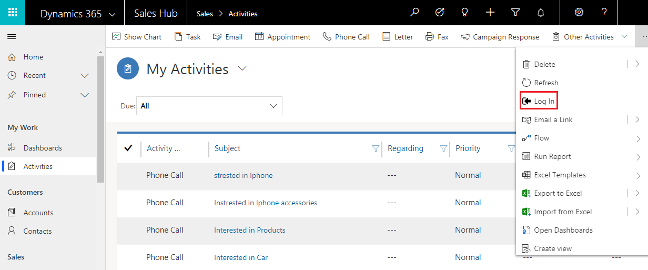Click the sidebar vertical scrollbar
Screen dimensions: 648x270
click(x=101, y=120)
